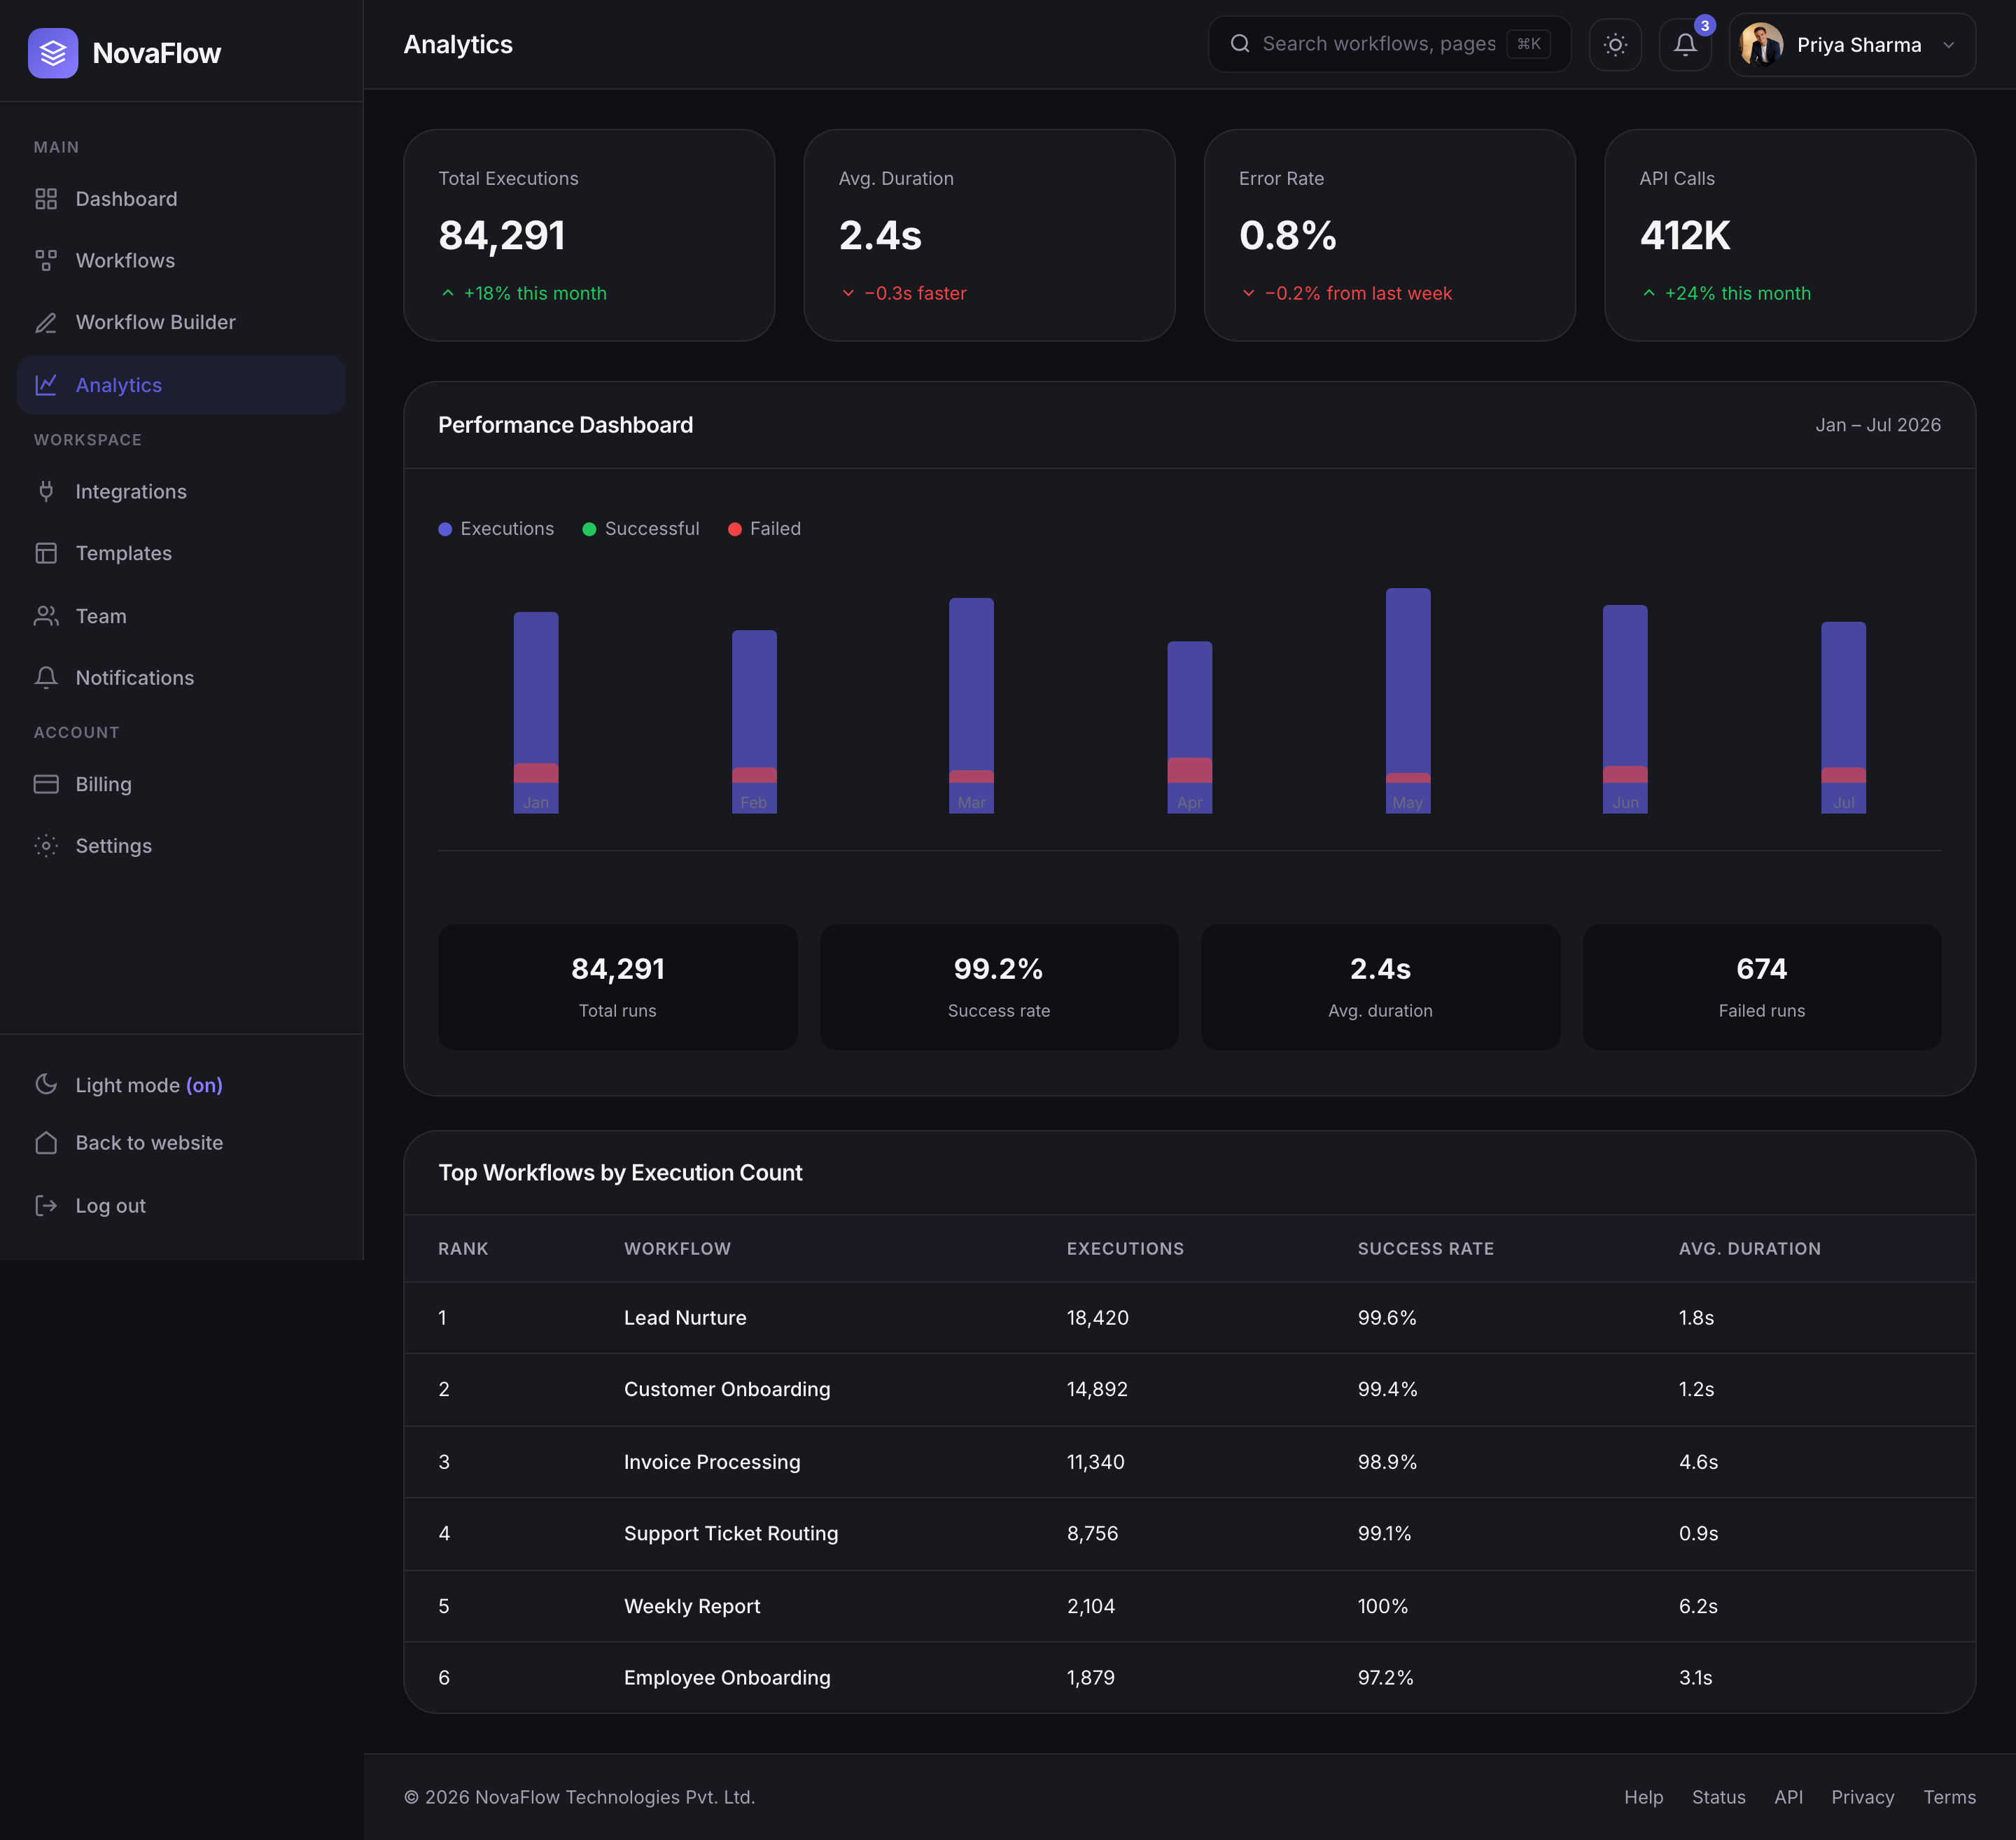
Task: Click the Workflows icon in sidebar
Action: point(46,261)
